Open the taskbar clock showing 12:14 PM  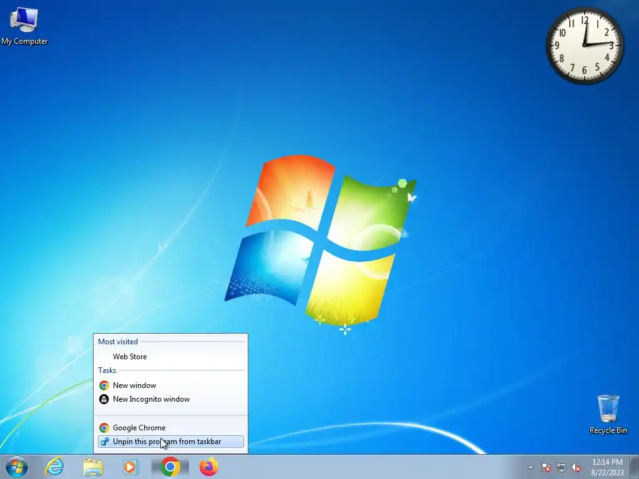click(607, 467)
